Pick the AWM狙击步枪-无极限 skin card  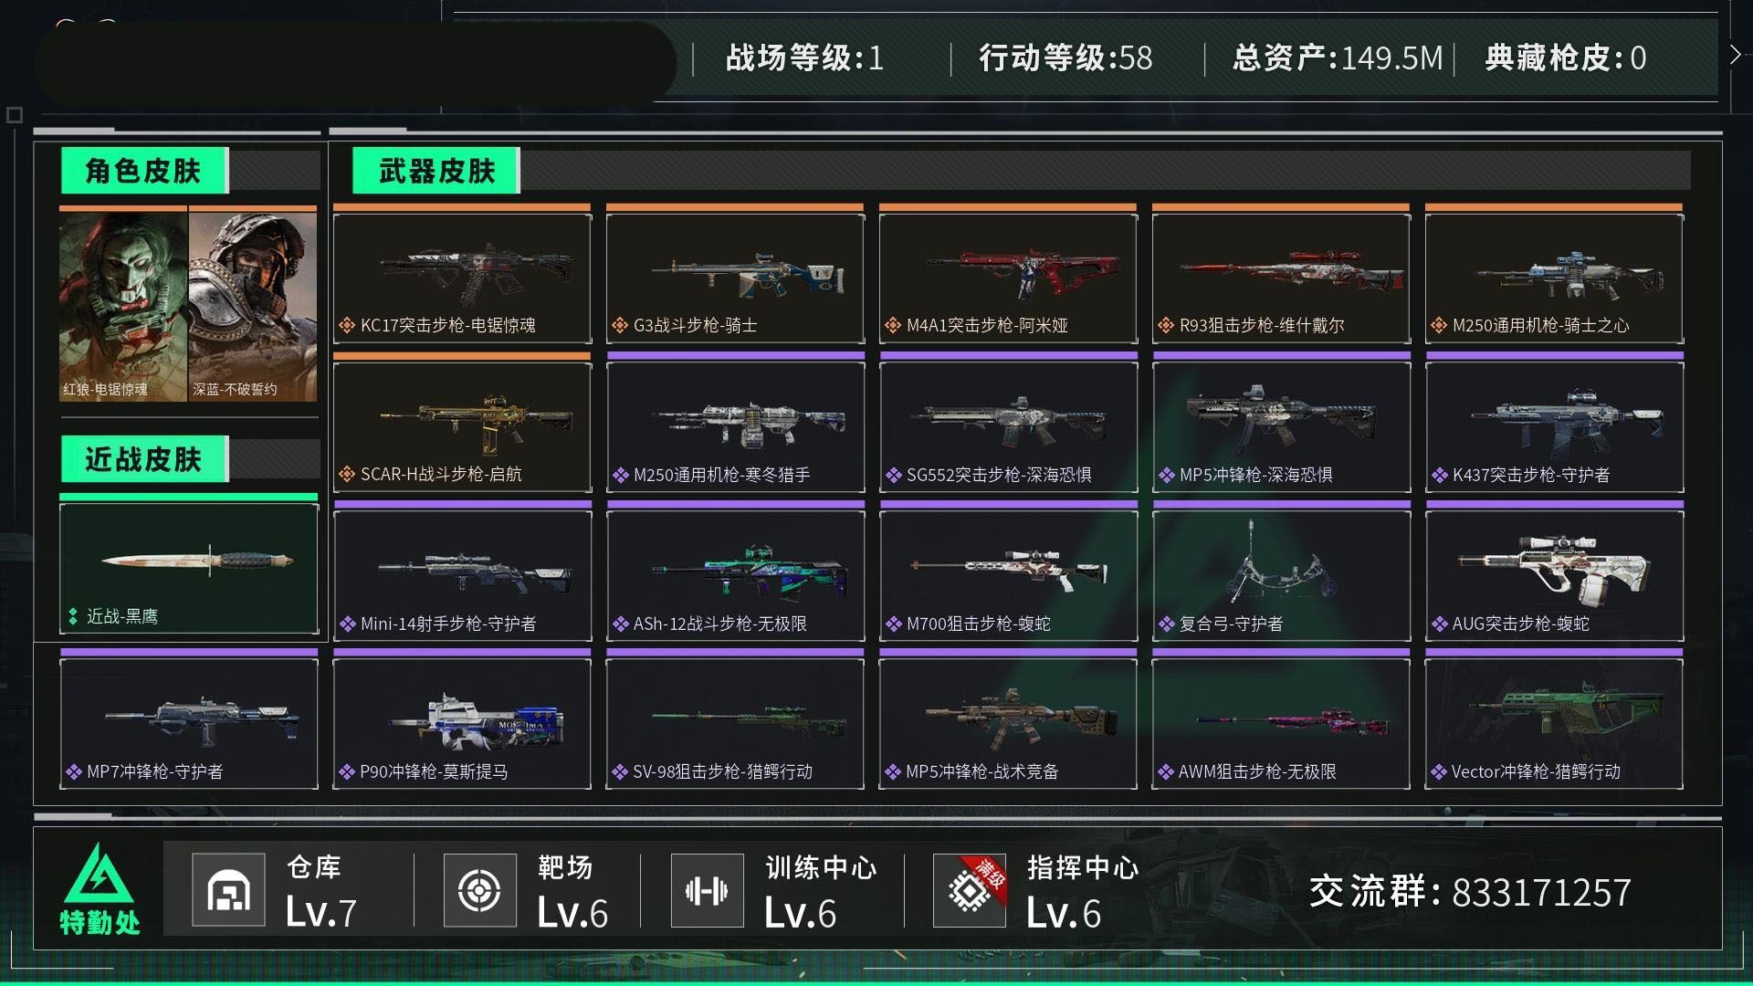[x=1281, y=723]
